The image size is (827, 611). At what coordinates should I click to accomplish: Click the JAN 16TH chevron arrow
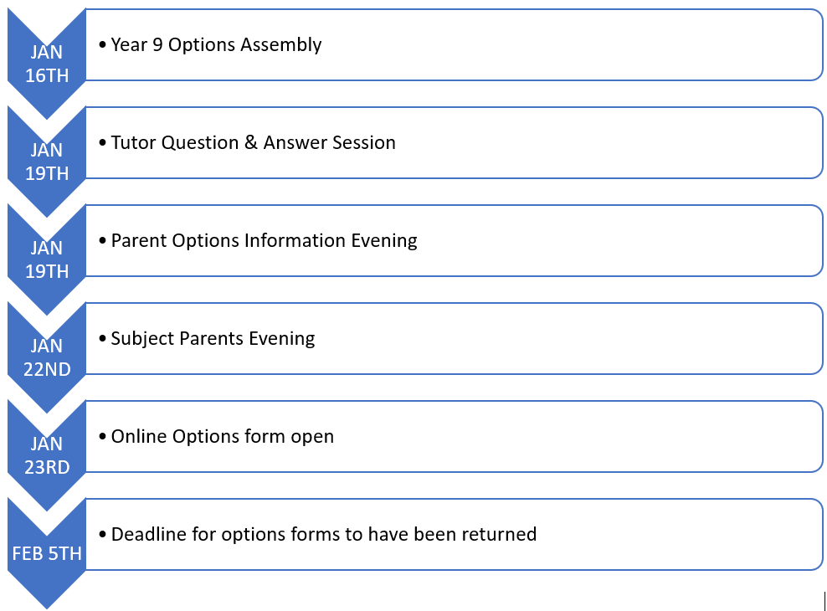pos(46,64)
